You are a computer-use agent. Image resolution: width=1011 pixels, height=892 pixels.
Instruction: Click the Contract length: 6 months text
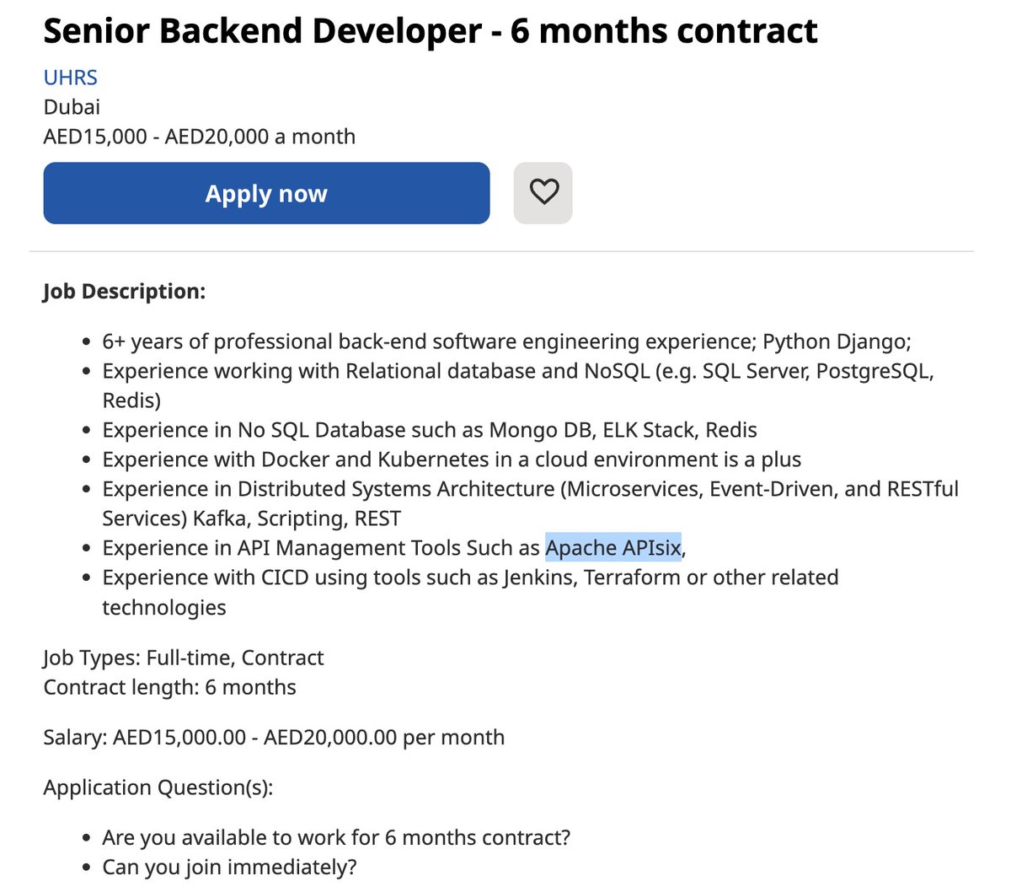[168, 686]
